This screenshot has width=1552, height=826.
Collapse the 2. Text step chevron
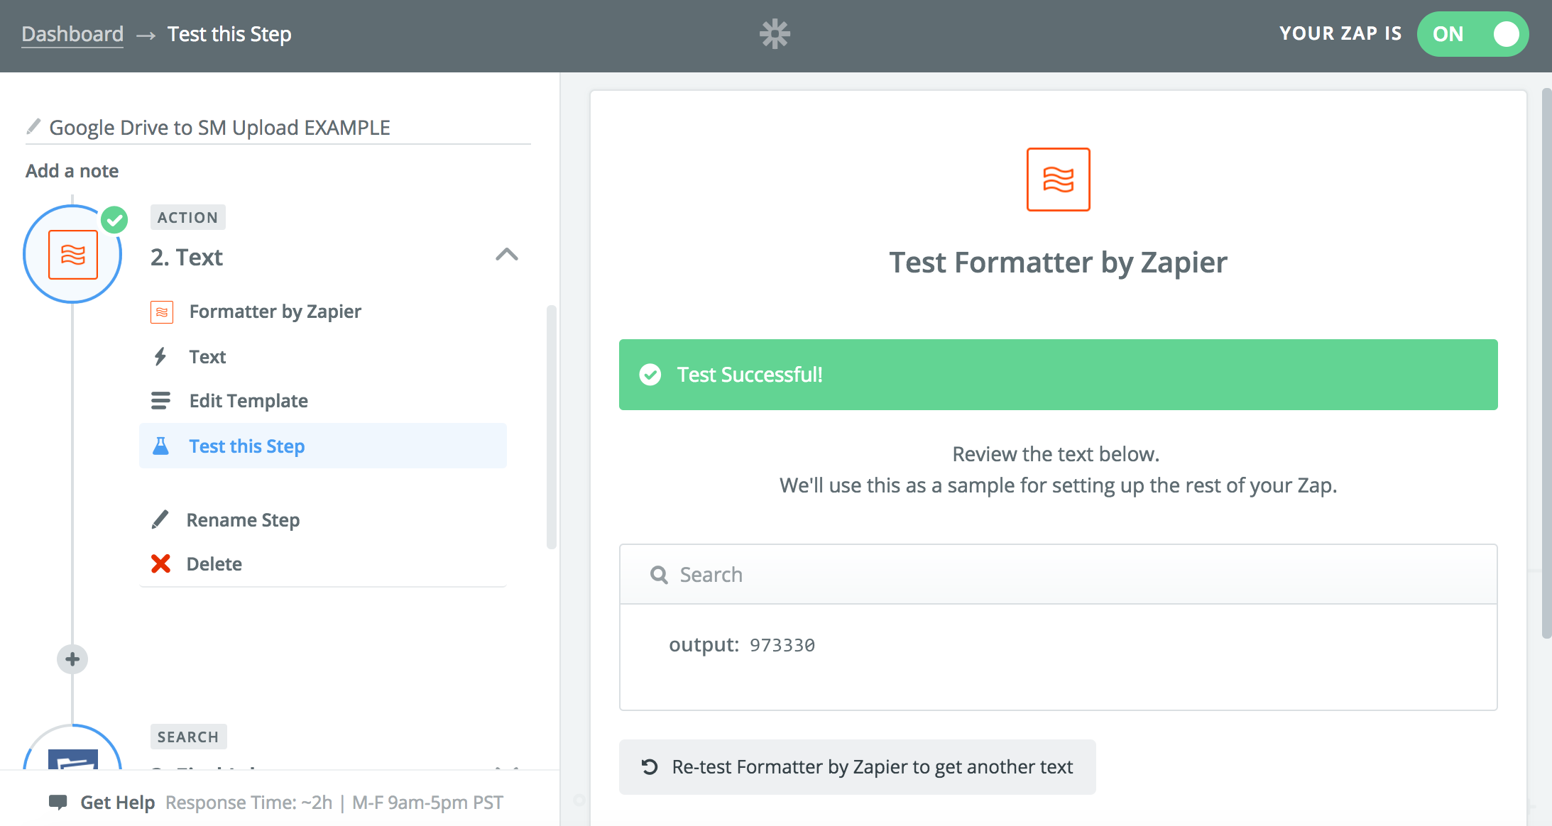pos(506,255)
